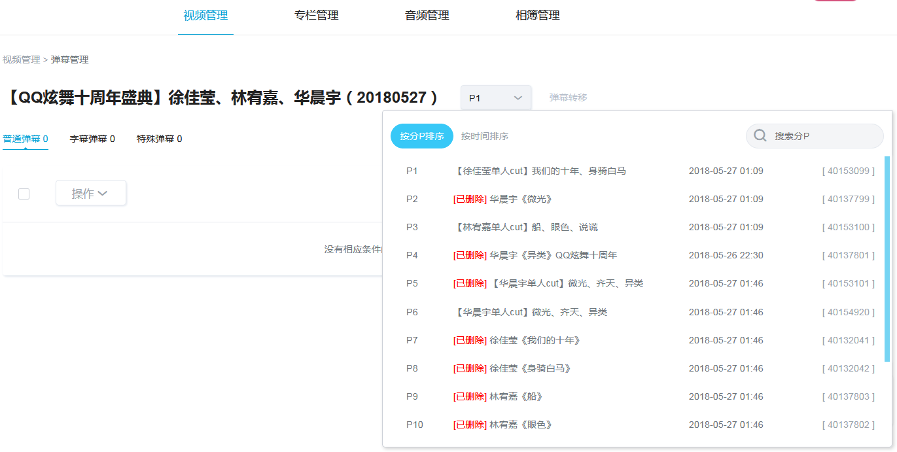Image resolution: width=897 pixels, height=452 pixels.
Task: Toggle the select-all checkbox above the list
Action: (x=24, y=194)
